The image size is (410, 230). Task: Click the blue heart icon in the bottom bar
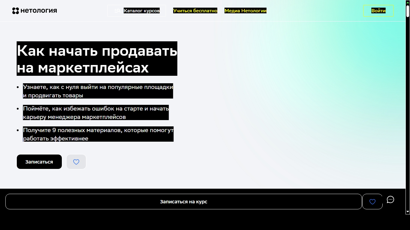(372, 202)
